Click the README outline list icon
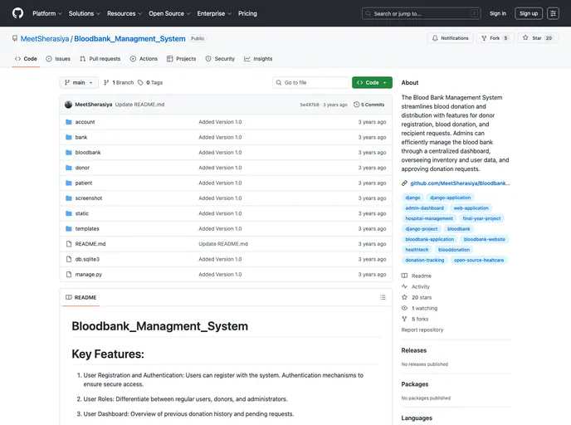 point(383,297)
